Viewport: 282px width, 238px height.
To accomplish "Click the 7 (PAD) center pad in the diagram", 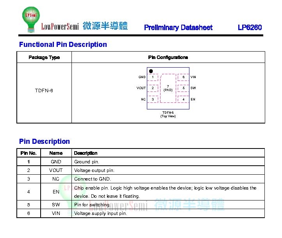I will pos(168,88).
